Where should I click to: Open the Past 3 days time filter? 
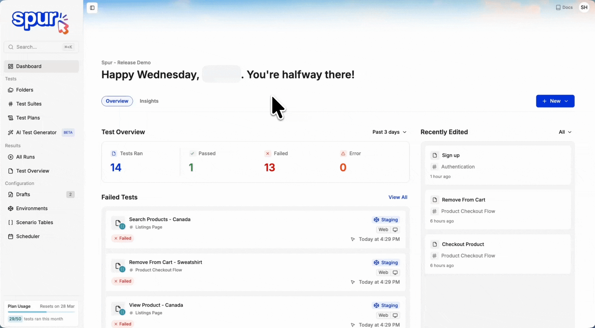[389, 132]
